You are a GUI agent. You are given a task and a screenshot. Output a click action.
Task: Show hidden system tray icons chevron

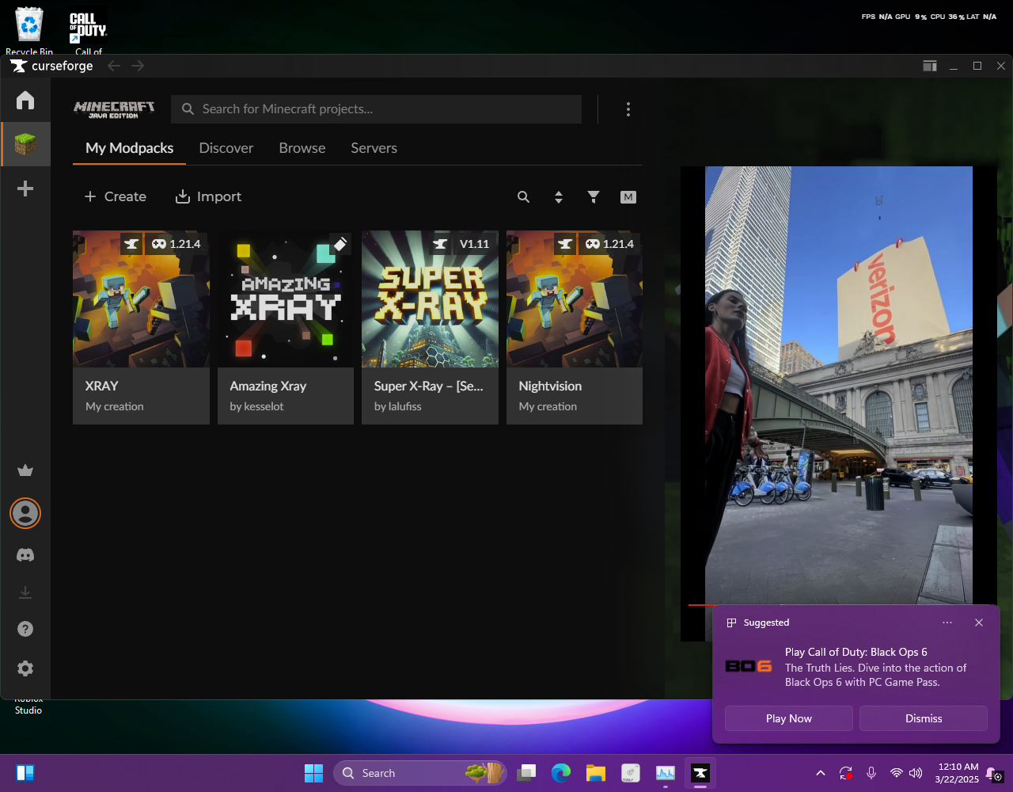tap(821, 773)
